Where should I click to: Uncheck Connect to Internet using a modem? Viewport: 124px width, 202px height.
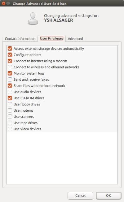click(10, 61)
